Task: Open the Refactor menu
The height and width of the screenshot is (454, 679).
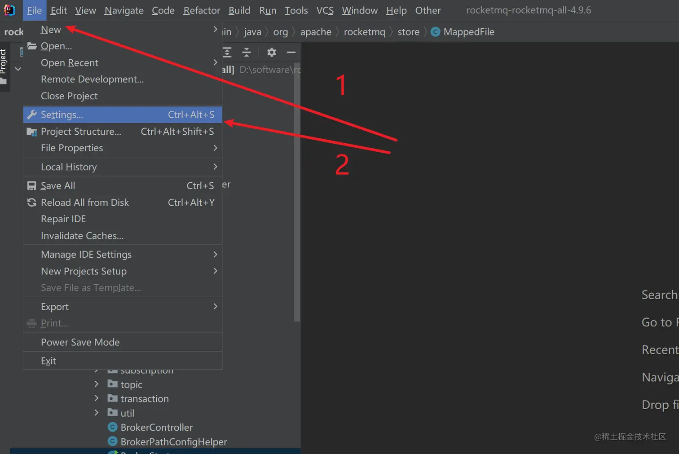Action: click(202, 10)
